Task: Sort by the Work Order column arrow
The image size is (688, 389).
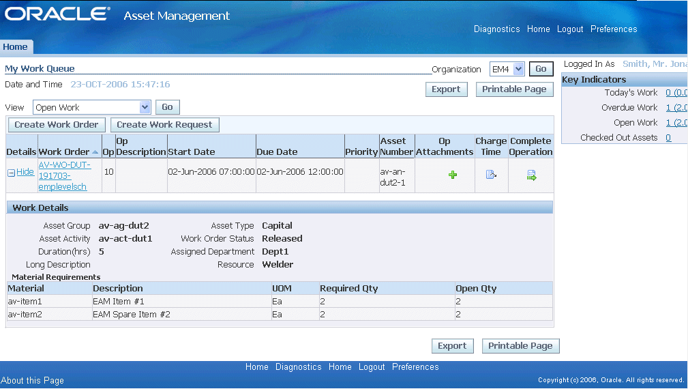Action: tap(95, 152)
